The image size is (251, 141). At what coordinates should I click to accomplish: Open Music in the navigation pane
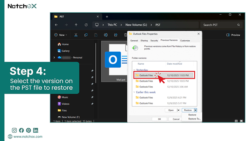[x=63, y=97]
